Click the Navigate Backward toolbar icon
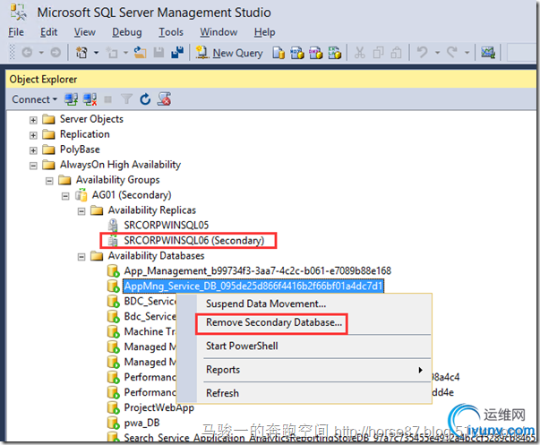540x445 pixels. pyautogui.click(x=27, y=53)
